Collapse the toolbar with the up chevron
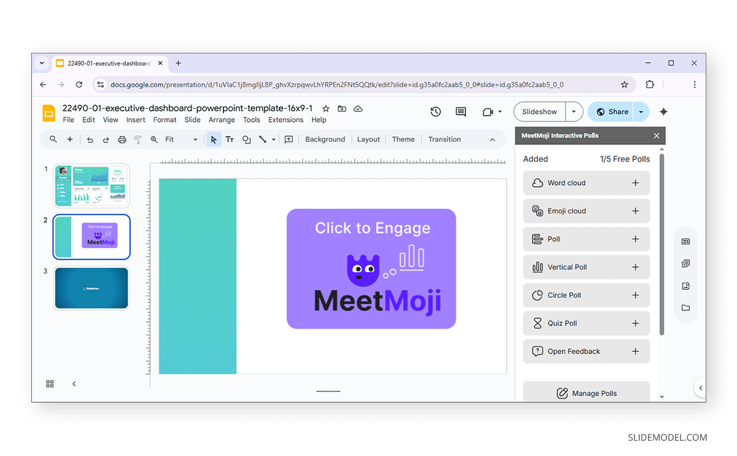 click(x=493, y=139)
